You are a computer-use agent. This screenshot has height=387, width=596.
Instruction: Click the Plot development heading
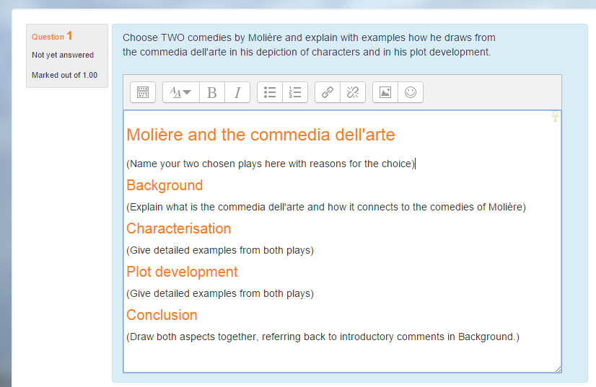182,272
